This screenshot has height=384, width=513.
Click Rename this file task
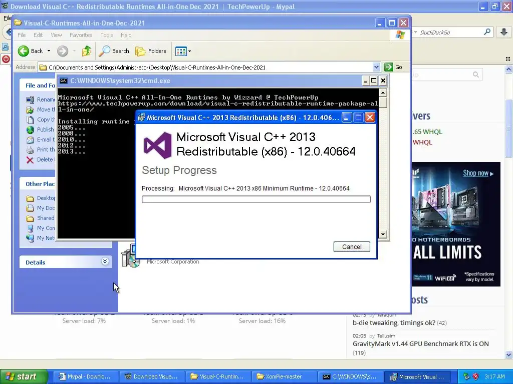coord(41,99)
